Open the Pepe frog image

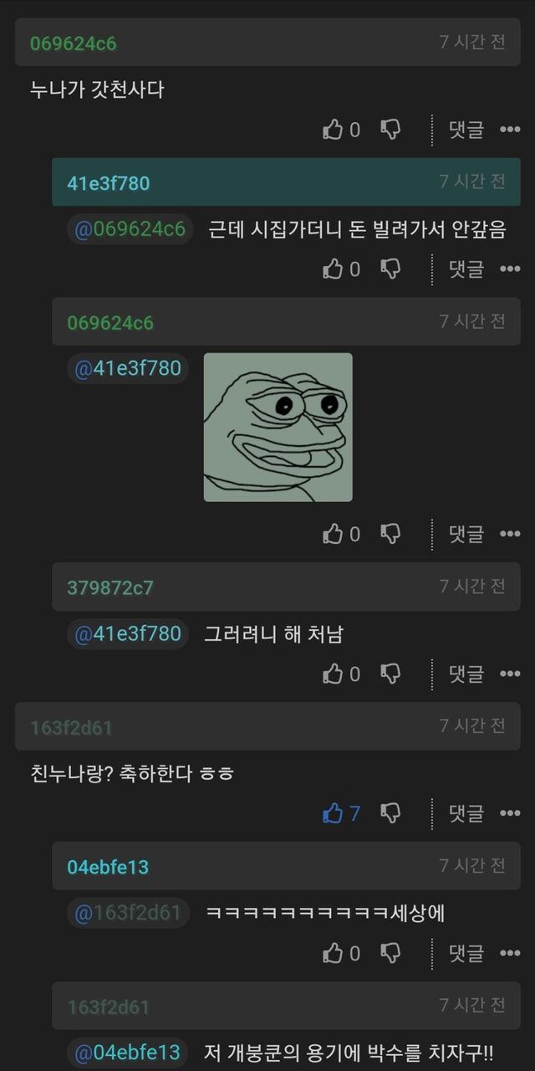(x=278, y=428)
